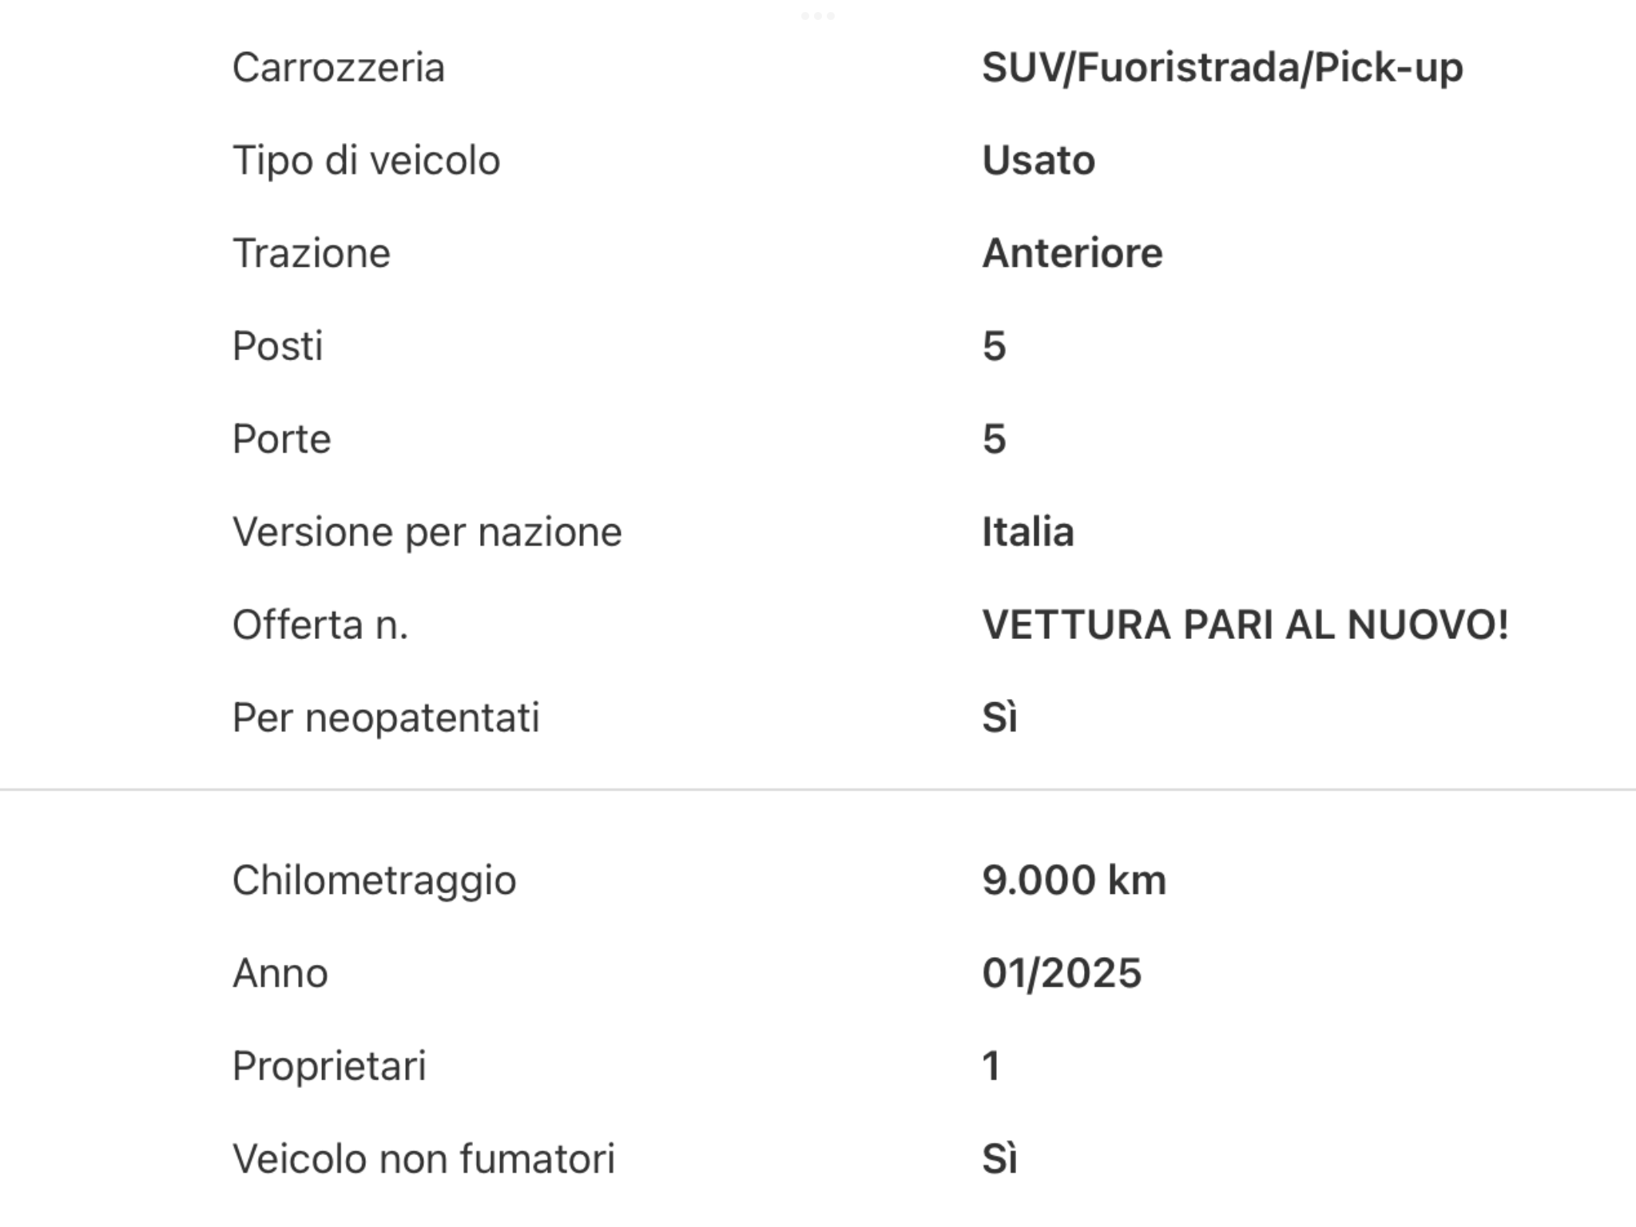This screenshot has height=1227, width=1636.
Task: Select the SUV/Fuoristrada/Pick-up value
Action: click(1221, 68)
